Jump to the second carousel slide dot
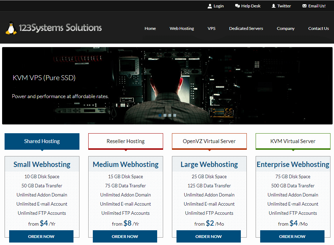The width and height of the screenshot is (334, 245). pyautogui.click(x=165, y=115)
